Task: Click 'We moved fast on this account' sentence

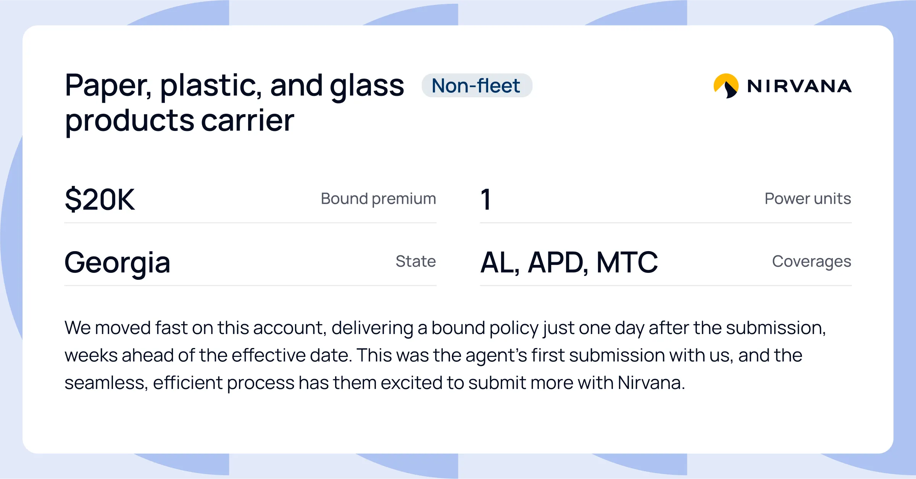Action: (x=194, y=328)
